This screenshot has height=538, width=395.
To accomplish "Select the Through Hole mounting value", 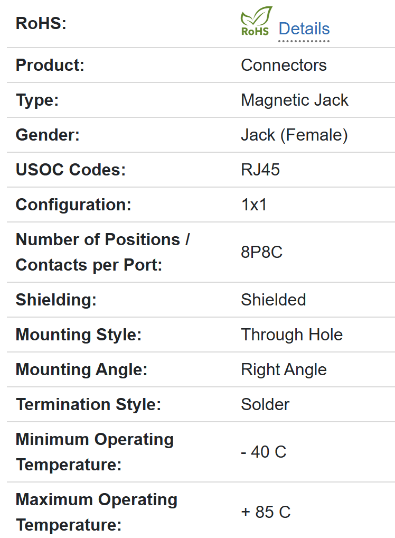I will click(x=291, y=335).
